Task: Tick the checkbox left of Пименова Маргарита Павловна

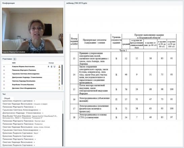Action: (4, 70)
